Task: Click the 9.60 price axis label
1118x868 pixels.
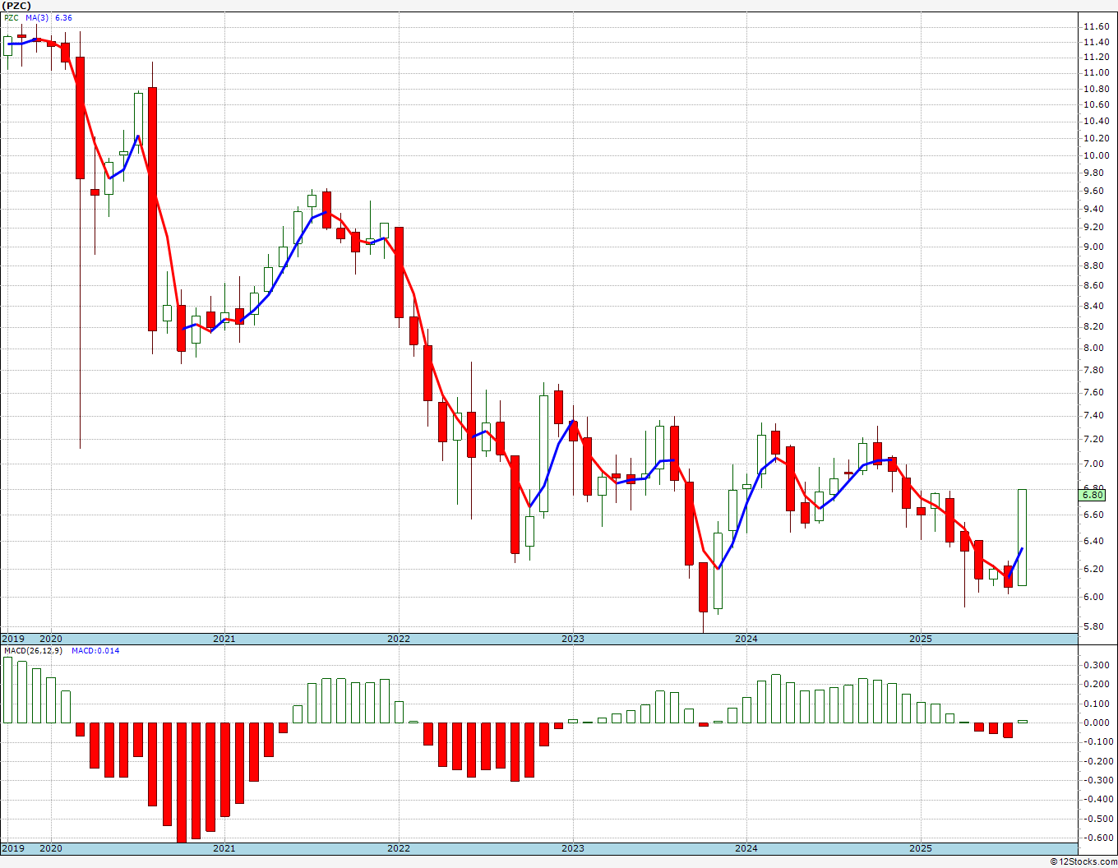Action: point(1093,191)
